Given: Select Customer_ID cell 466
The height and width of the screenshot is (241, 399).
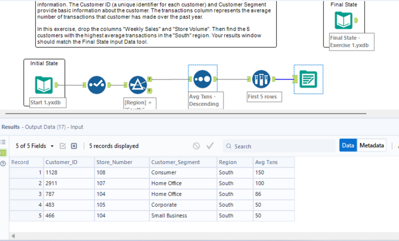Looking at the screenshot, I should [x=69, y=215].
